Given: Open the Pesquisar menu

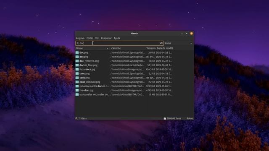Looking at the screenshot, I should (106, 38).
